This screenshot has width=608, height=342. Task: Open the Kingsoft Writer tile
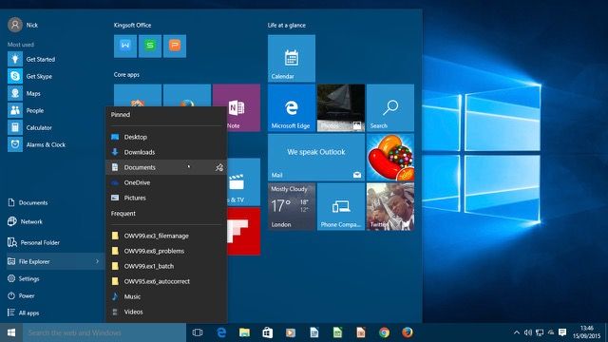tap(125, 47)
